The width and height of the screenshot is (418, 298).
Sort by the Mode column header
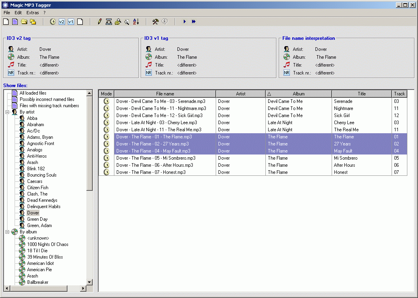tap(106, 94)
